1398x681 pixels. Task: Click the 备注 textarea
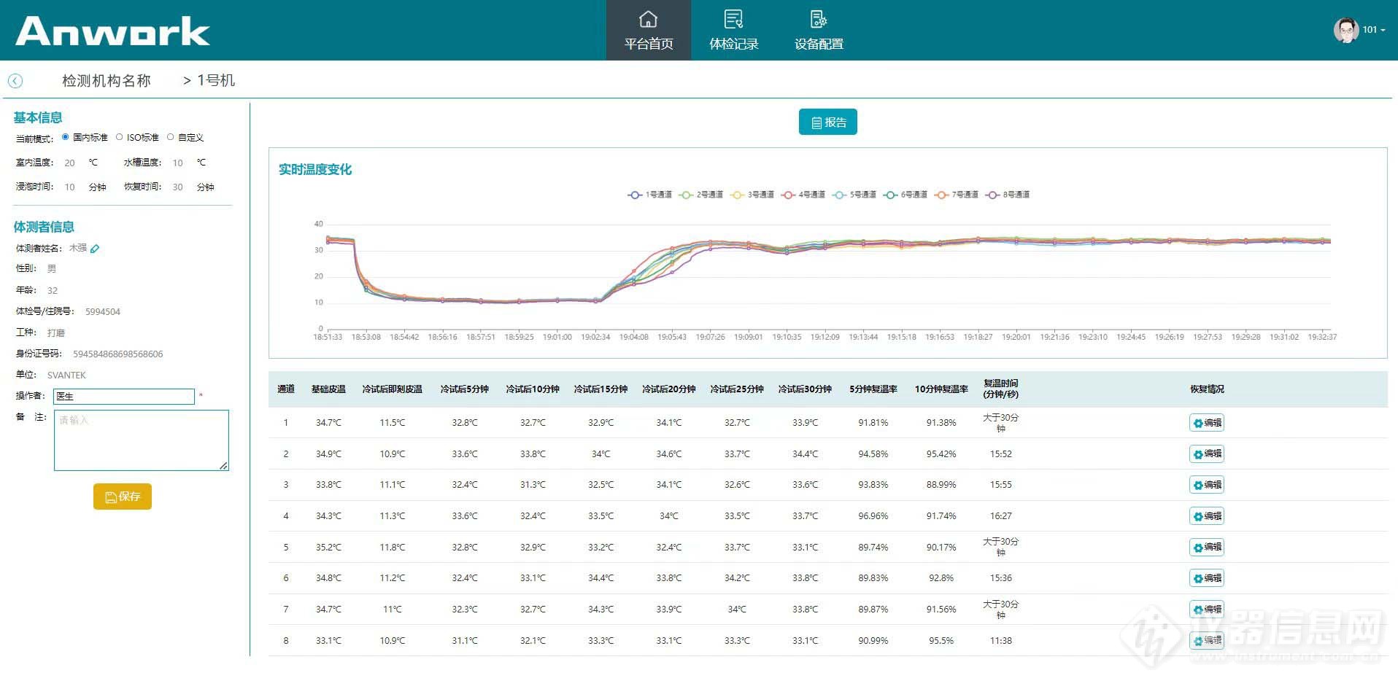click(142, 440)
